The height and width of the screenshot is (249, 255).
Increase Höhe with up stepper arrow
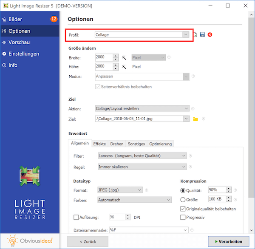[116, 65]
